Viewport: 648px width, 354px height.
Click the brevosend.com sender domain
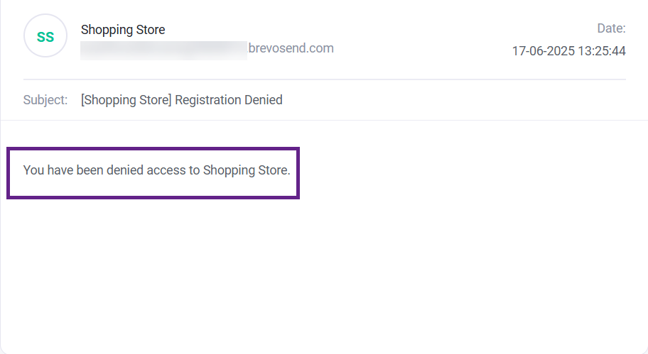(x=291, y=48)
